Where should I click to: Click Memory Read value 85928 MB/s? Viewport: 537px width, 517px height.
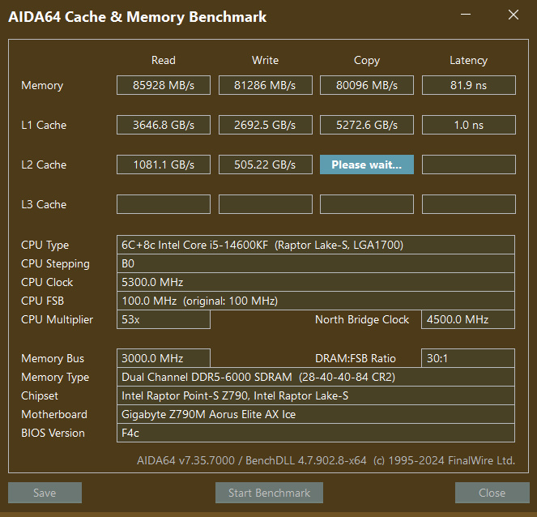164,85
